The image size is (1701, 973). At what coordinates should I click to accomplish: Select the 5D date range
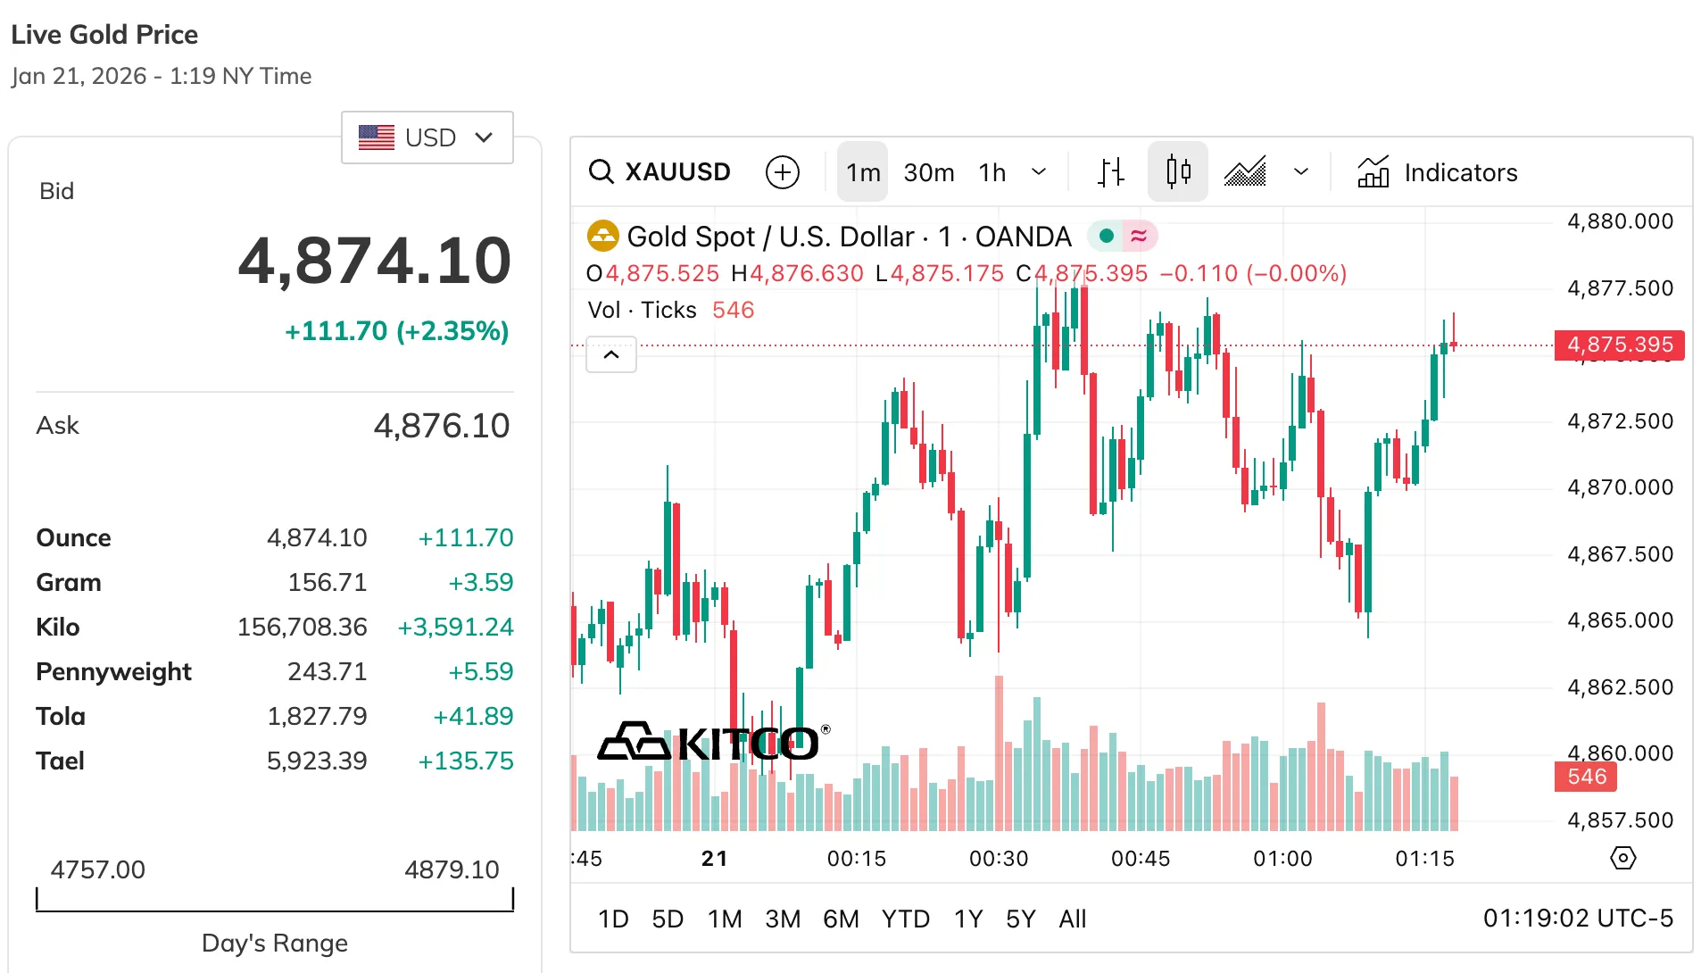(668, 919)
